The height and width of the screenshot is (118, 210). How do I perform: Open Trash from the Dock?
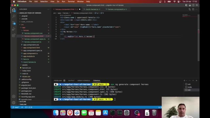154,113
